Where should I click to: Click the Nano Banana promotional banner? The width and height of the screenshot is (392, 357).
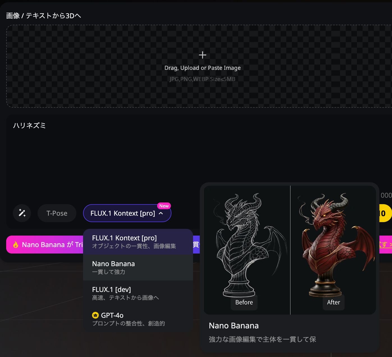[45, 245]
